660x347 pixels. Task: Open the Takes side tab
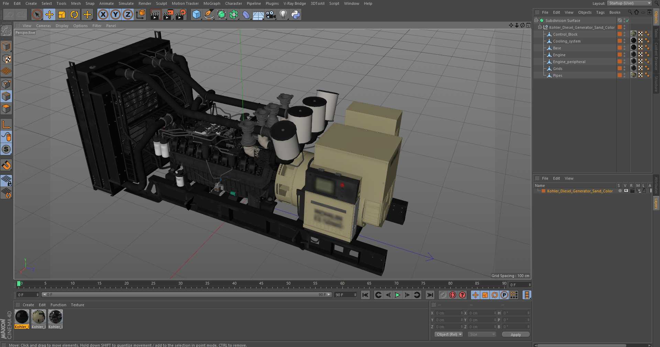[x=656, y=33]
